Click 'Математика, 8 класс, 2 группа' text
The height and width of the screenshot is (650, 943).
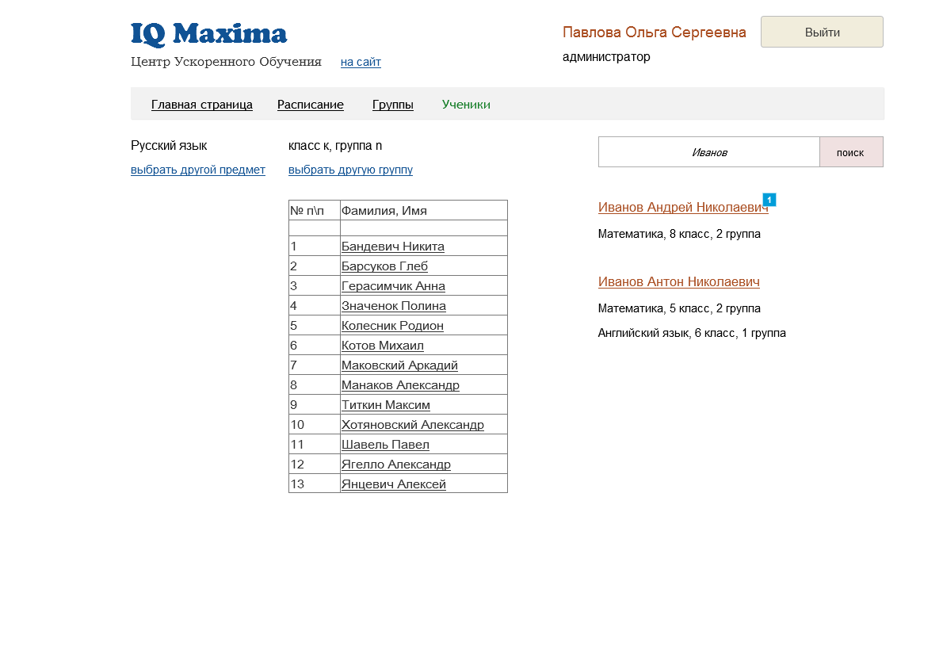pos(679,234)
